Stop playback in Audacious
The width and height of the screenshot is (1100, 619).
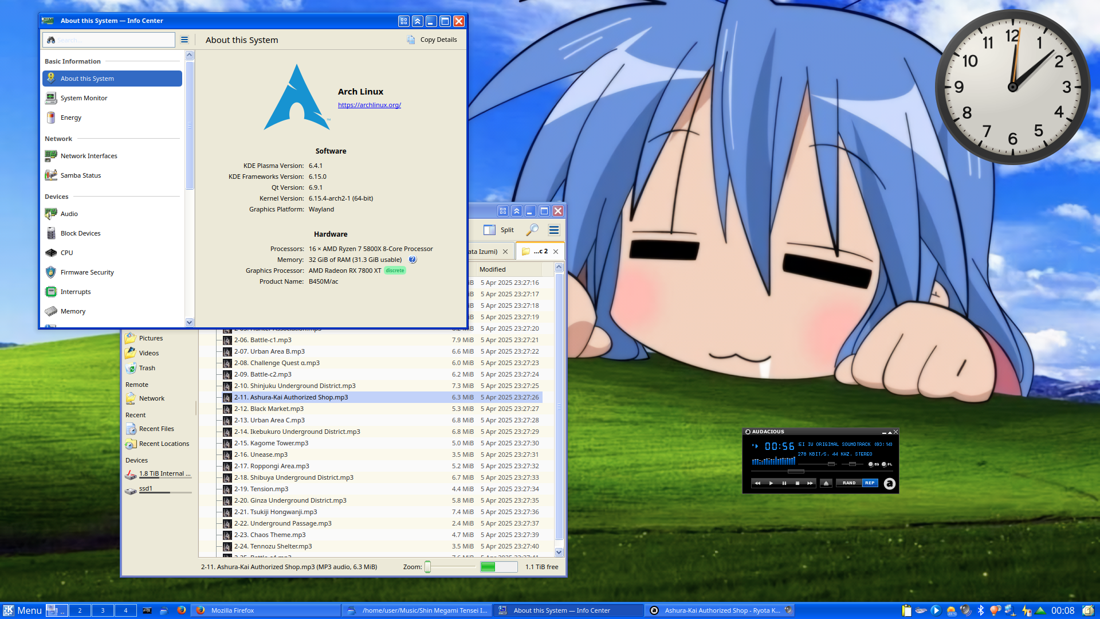pyautogui.click(x=797, y=483)
